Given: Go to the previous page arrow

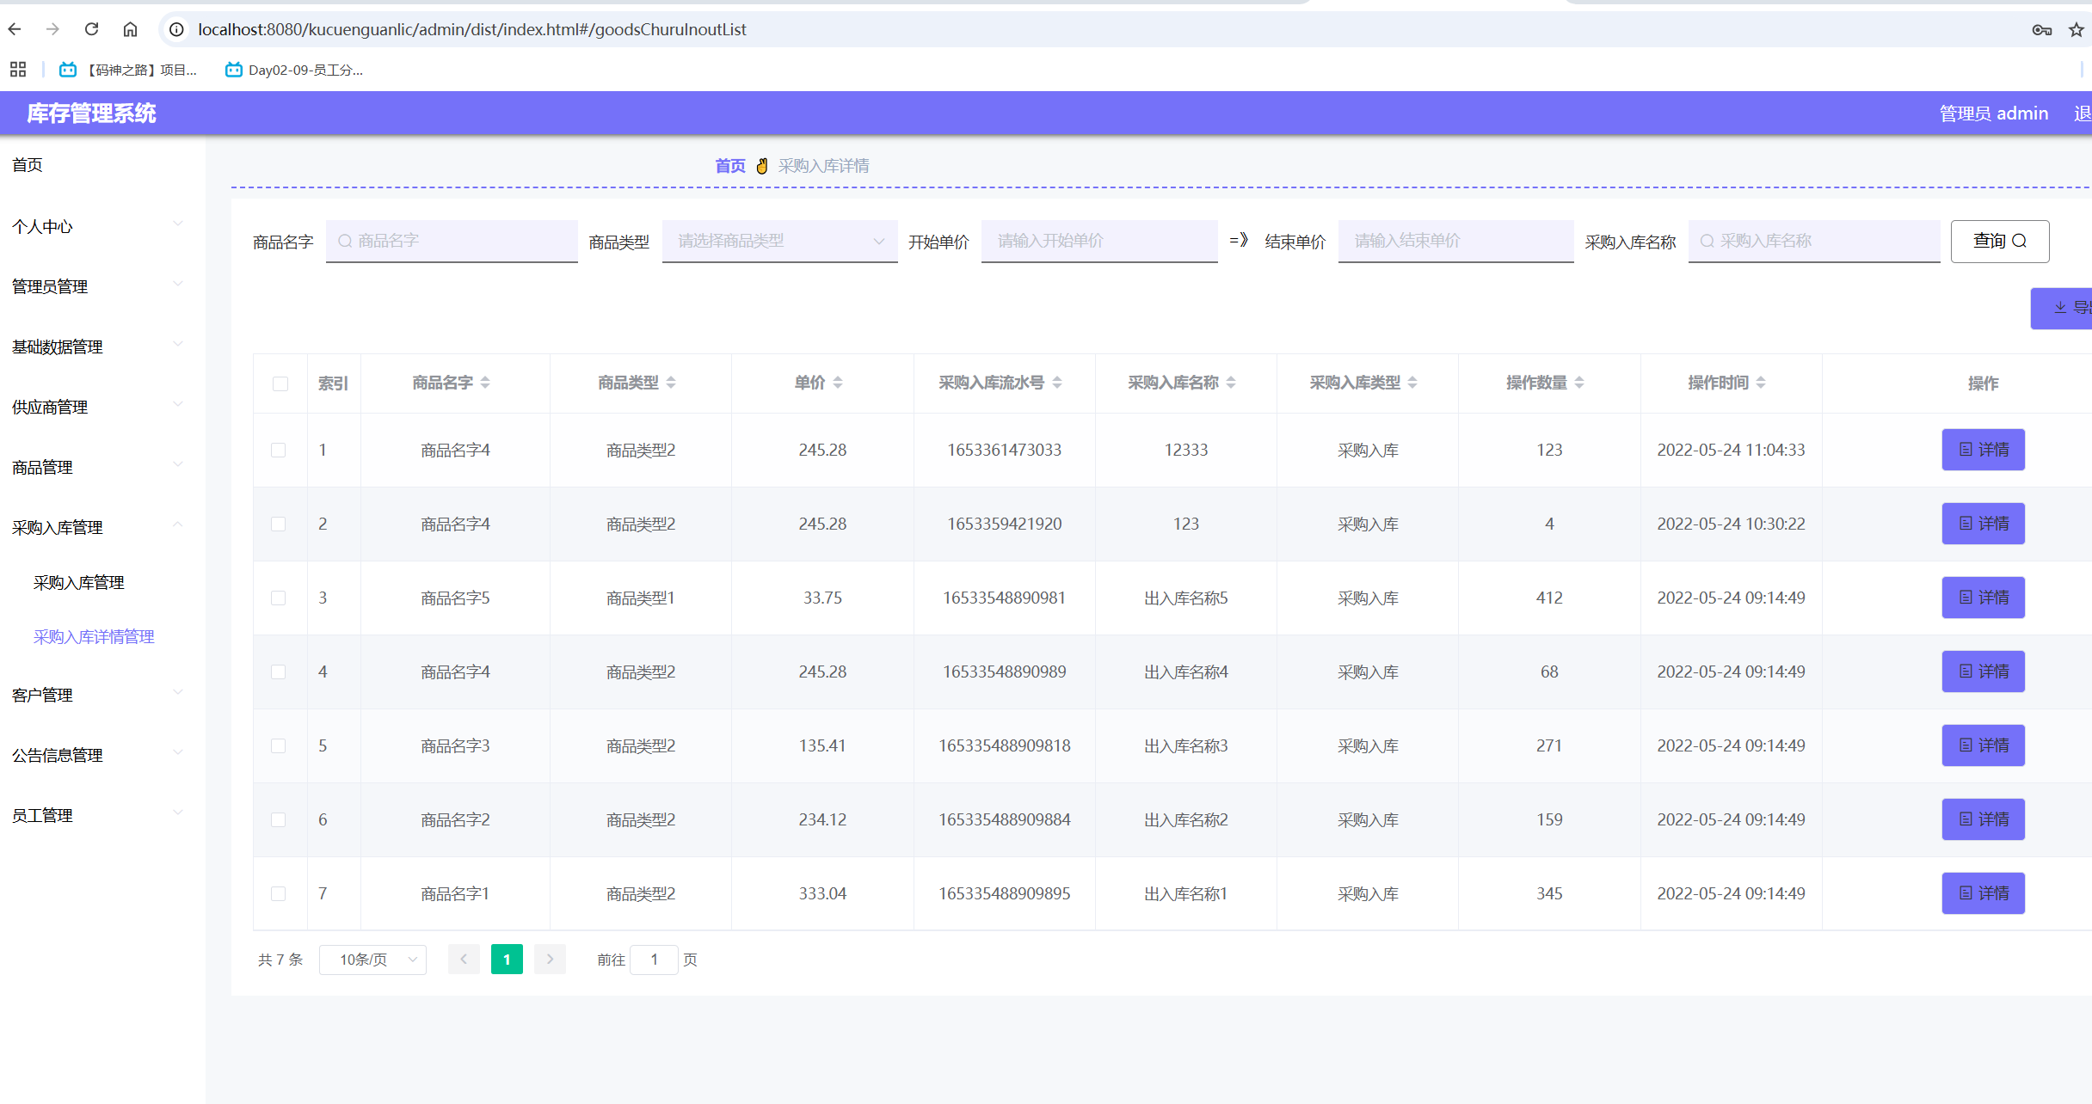Looking at the screenshot, I should tap(464, 959).
